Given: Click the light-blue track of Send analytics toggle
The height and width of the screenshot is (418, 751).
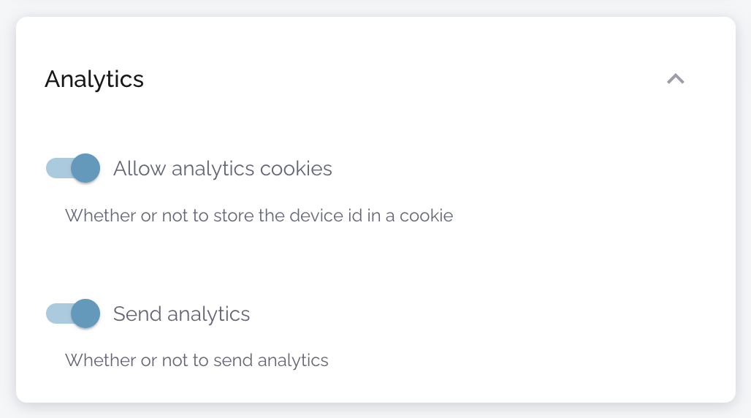Looking at the screenshot, I should pyautogui.click(x=57, y=313).
